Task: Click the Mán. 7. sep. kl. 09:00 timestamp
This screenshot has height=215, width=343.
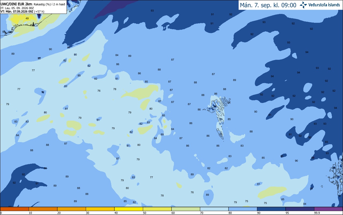Action: (x=268, y=5)
